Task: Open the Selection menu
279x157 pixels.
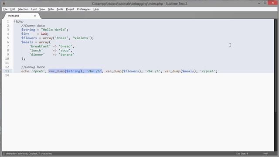Action: pos(23,9)
